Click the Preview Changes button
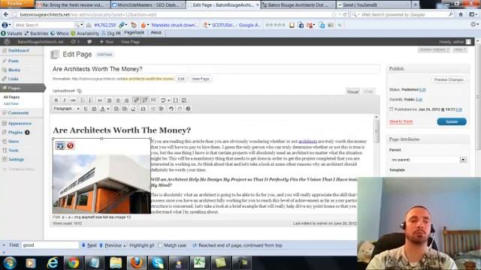481x270 pixels. click(x=449, y=79)
